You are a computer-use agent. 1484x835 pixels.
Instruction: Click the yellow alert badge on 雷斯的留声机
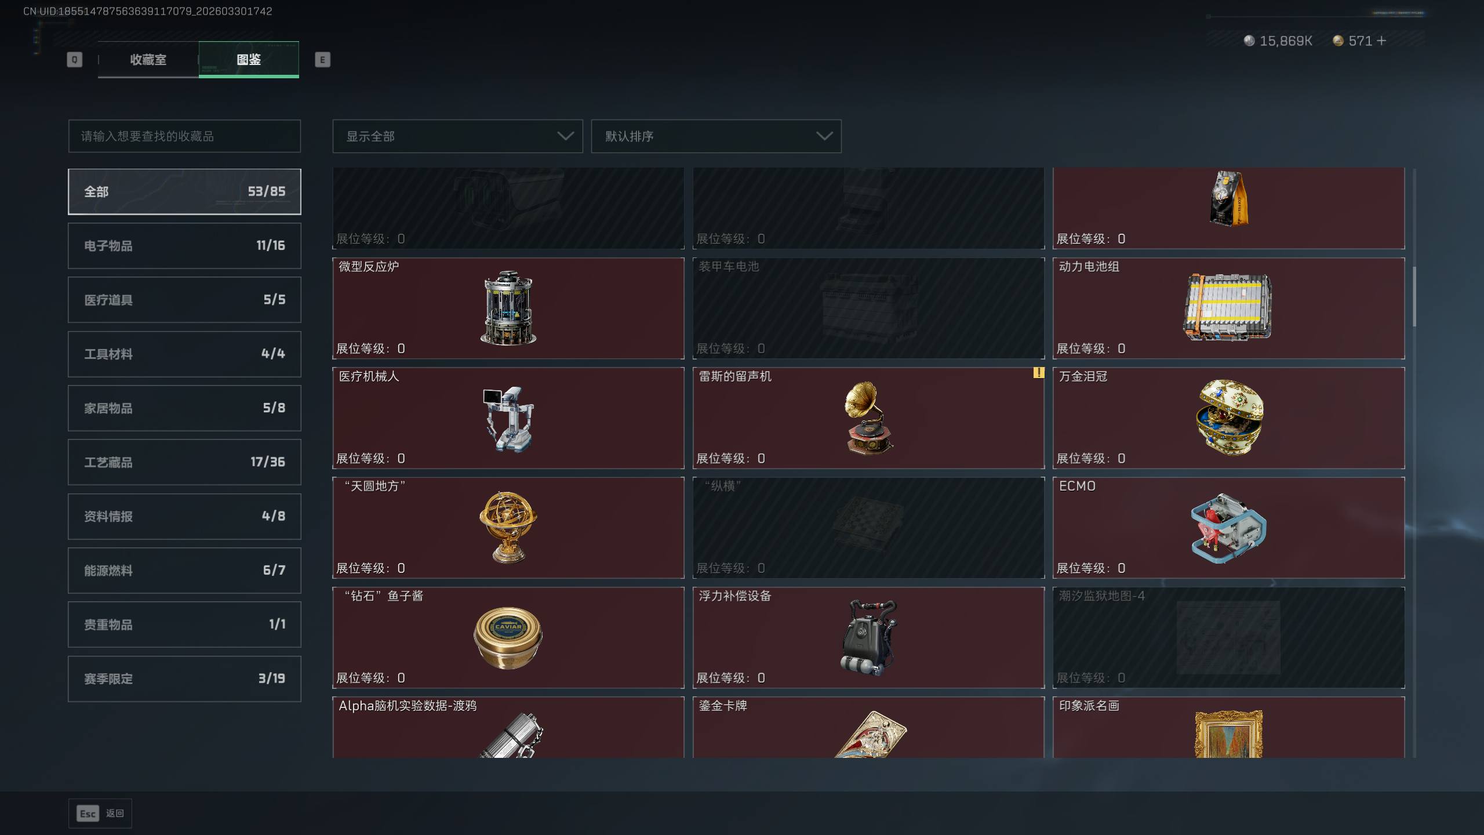click(x=1038, y=373)
